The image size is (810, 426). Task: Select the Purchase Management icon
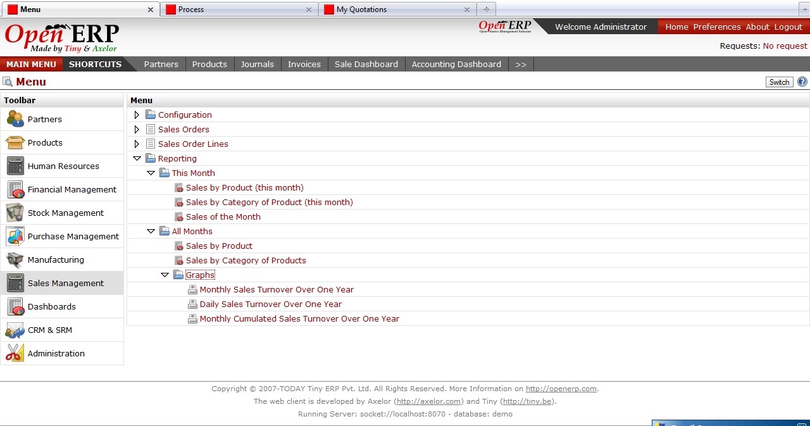click(15, 236)
